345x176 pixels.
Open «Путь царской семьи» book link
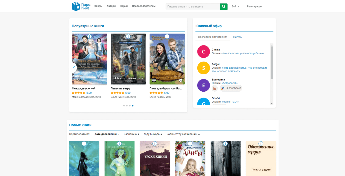239,69
